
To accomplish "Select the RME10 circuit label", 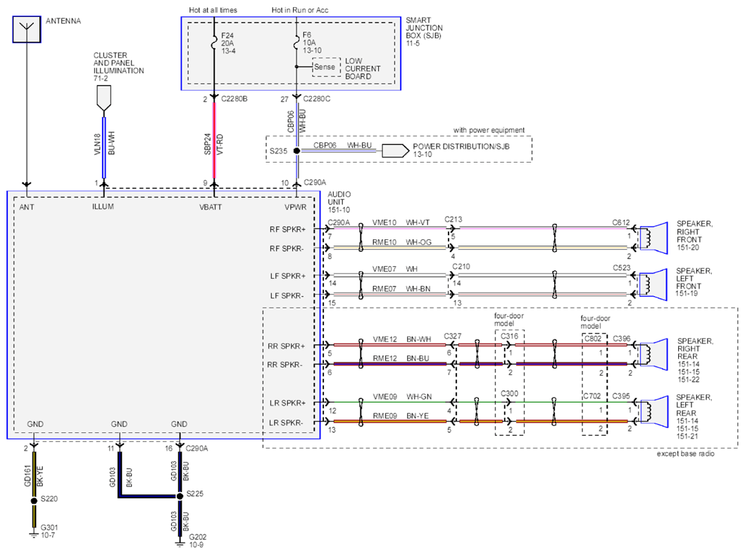I will [384, 242].
